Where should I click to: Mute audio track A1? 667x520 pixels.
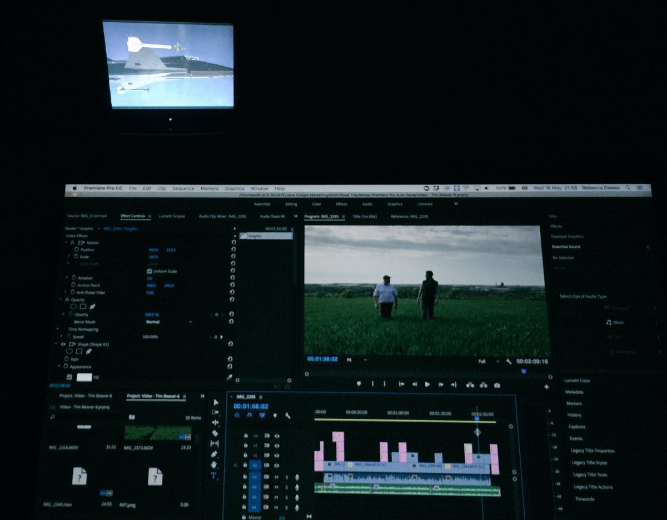click(x=276, y=477)
